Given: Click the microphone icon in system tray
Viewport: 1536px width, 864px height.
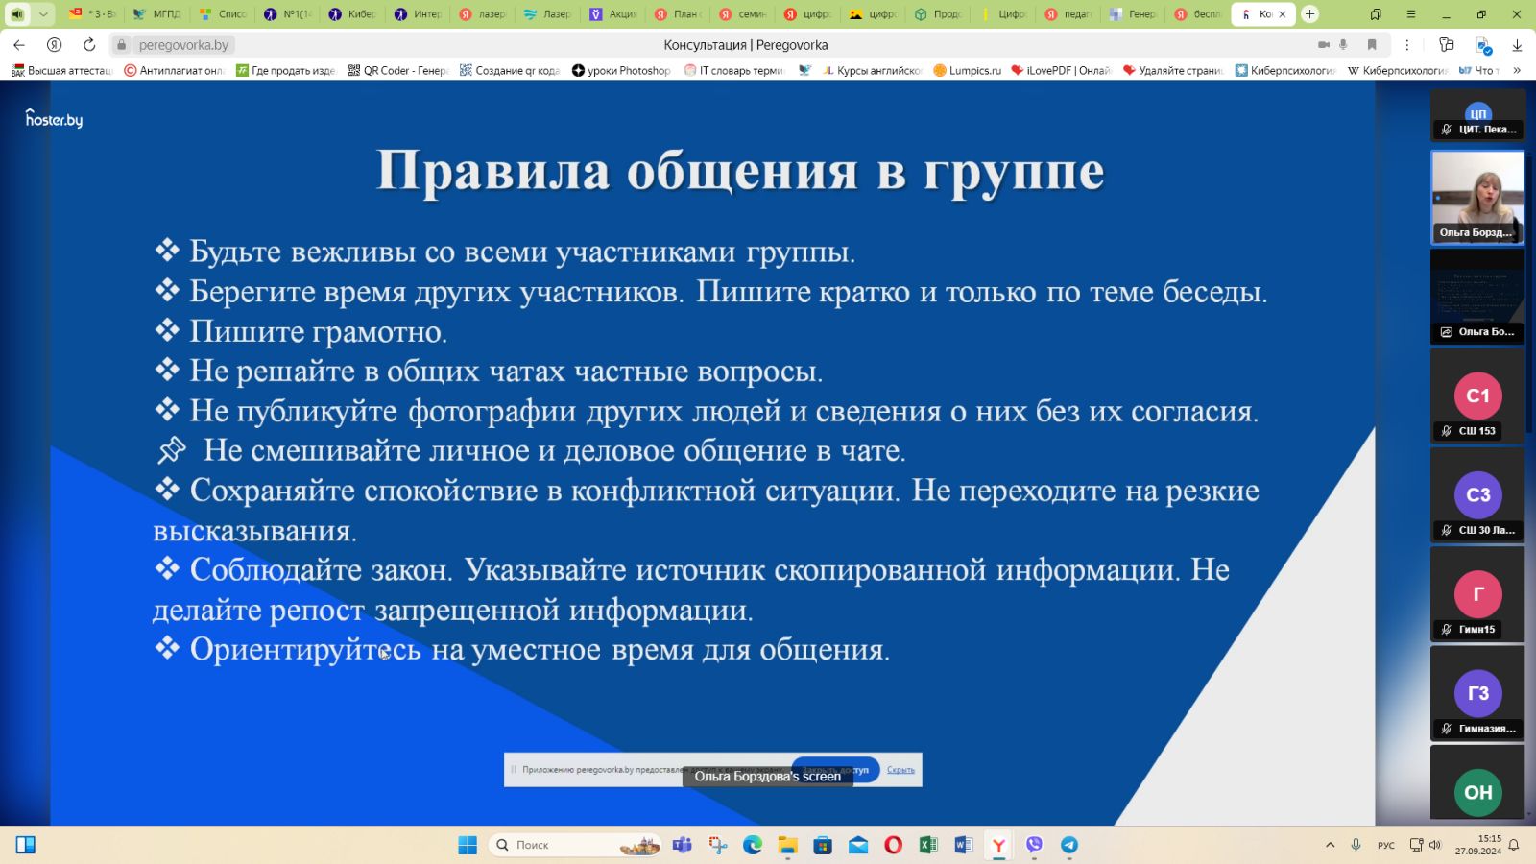Looking at the screenshot, I should pyautogui.click(x=1356, y=845).
